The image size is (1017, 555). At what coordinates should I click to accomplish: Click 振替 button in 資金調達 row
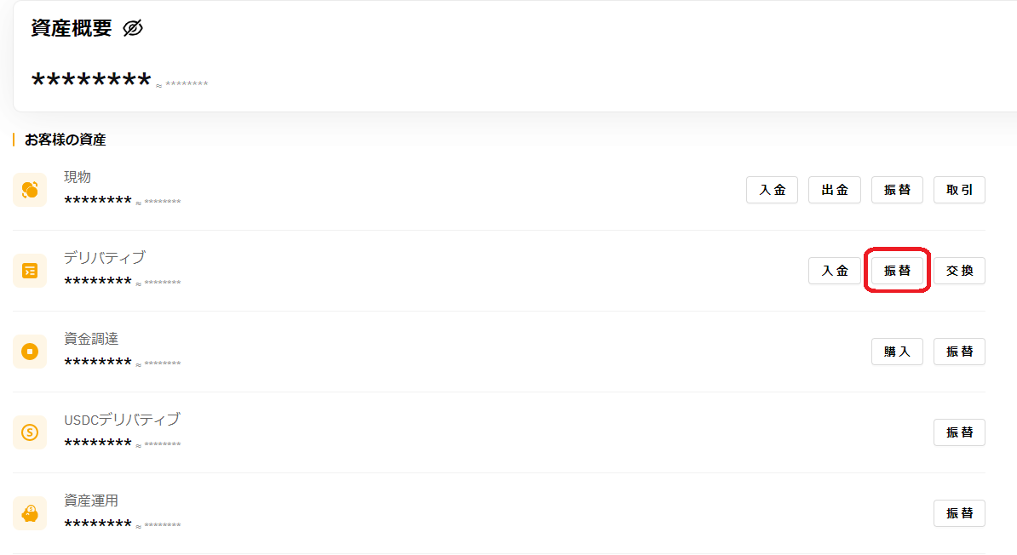(959, 352)
